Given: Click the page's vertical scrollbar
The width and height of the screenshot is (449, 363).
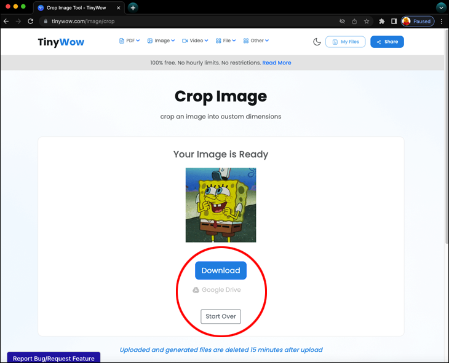Looking at the screenshot, I should point(447,138).
